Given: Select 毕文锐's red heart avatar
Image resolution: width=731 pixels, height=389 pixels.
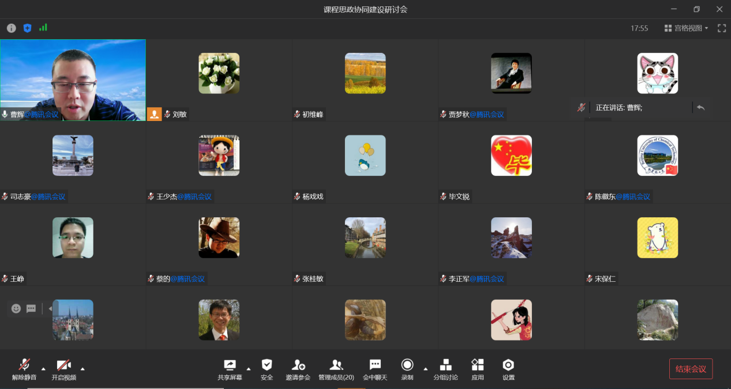Looking at the screenshot, I should pyautogui.click(x=511, y=156).
